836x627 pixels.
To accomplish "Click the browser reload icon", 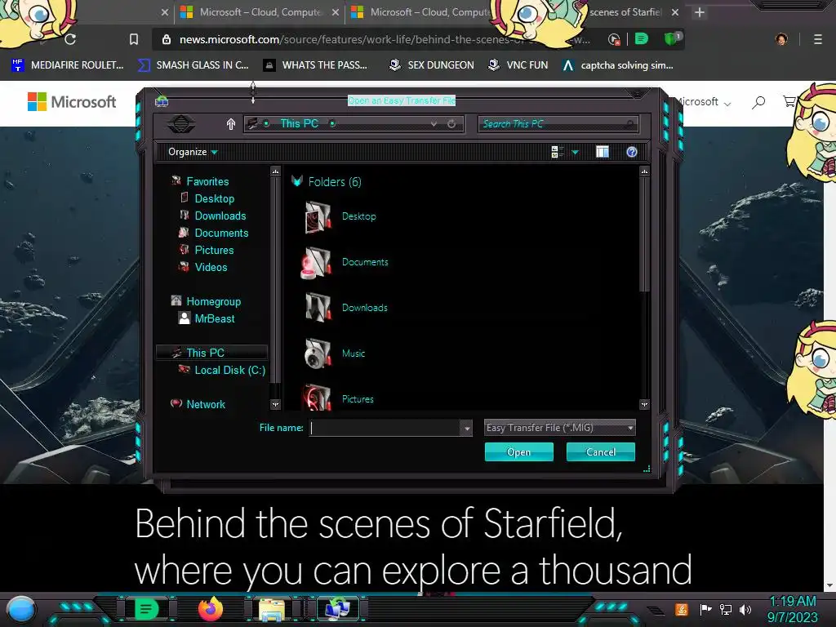I will click(70, 39).
